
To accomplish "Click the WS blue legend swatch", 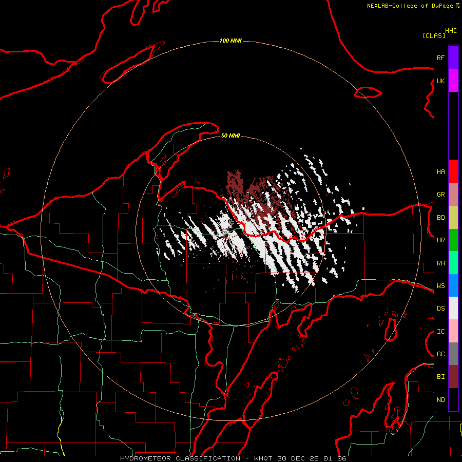I will 453,285.
